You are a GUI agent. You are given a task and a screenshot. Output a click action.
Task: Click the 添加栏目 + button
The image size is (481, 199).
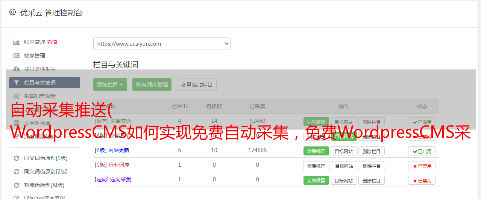(x=110, y=84)
